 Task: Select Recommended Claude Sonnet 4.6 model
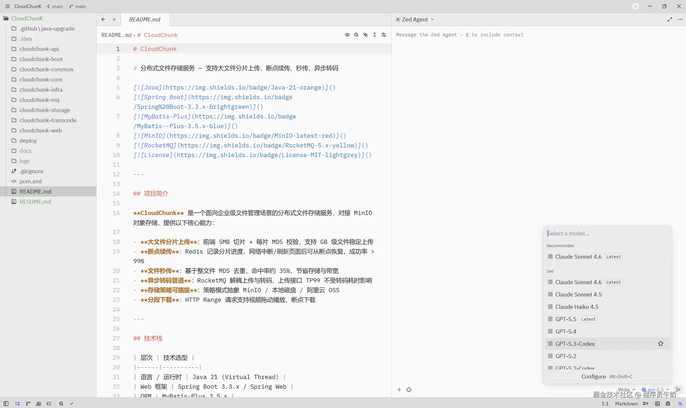click(x=607, y=257)
